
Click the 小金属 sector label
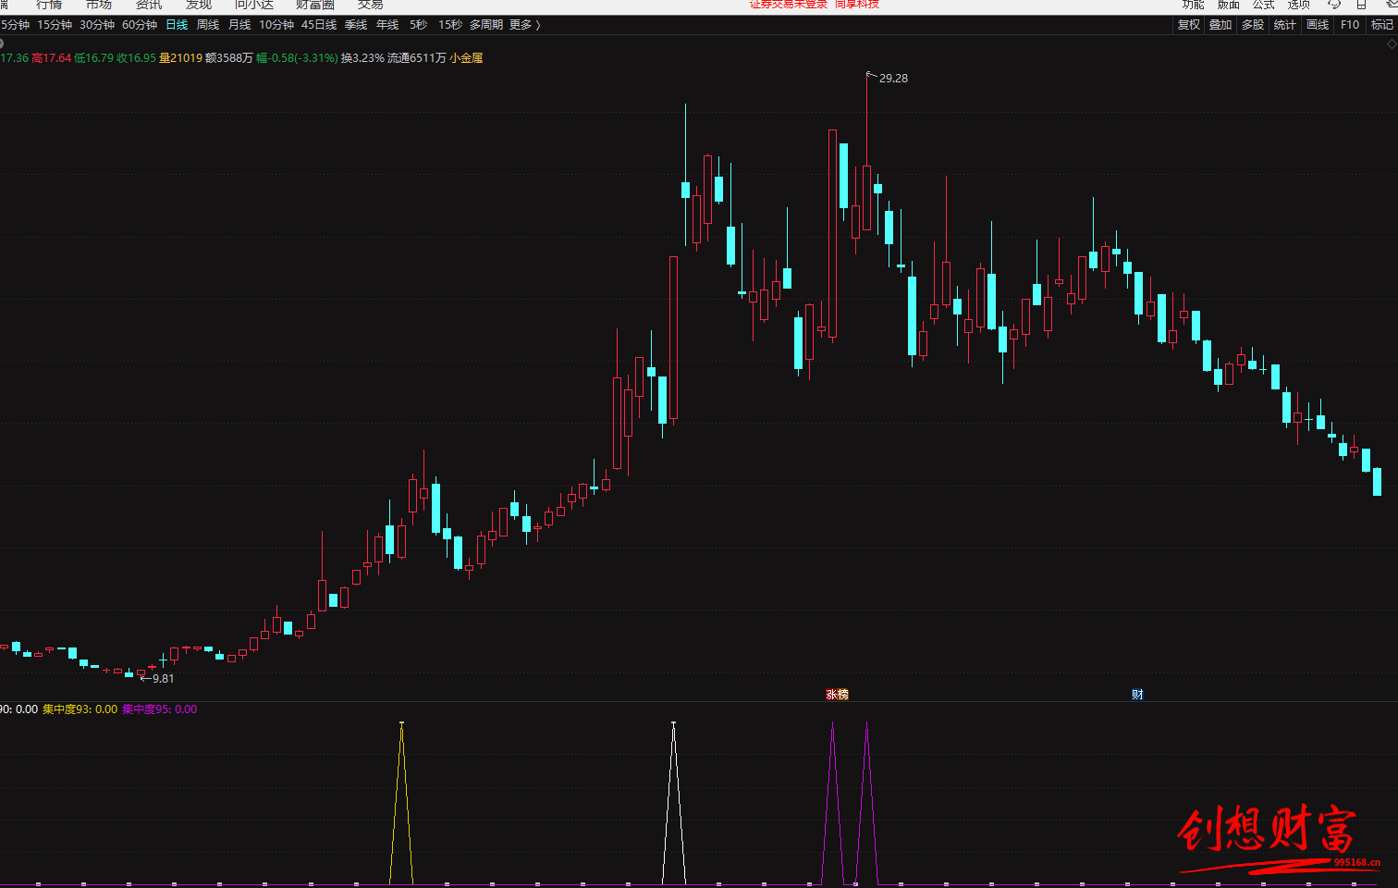pyautogui.click(x=466, y=58)
